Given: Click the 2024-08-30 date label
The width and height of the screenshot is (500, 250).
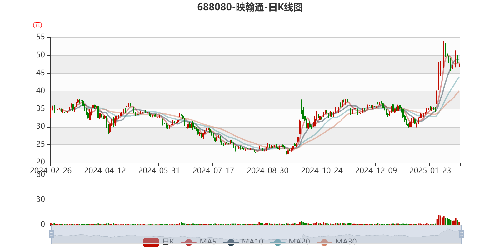Looking at the screenshot, I should click(x=267, y=171).
